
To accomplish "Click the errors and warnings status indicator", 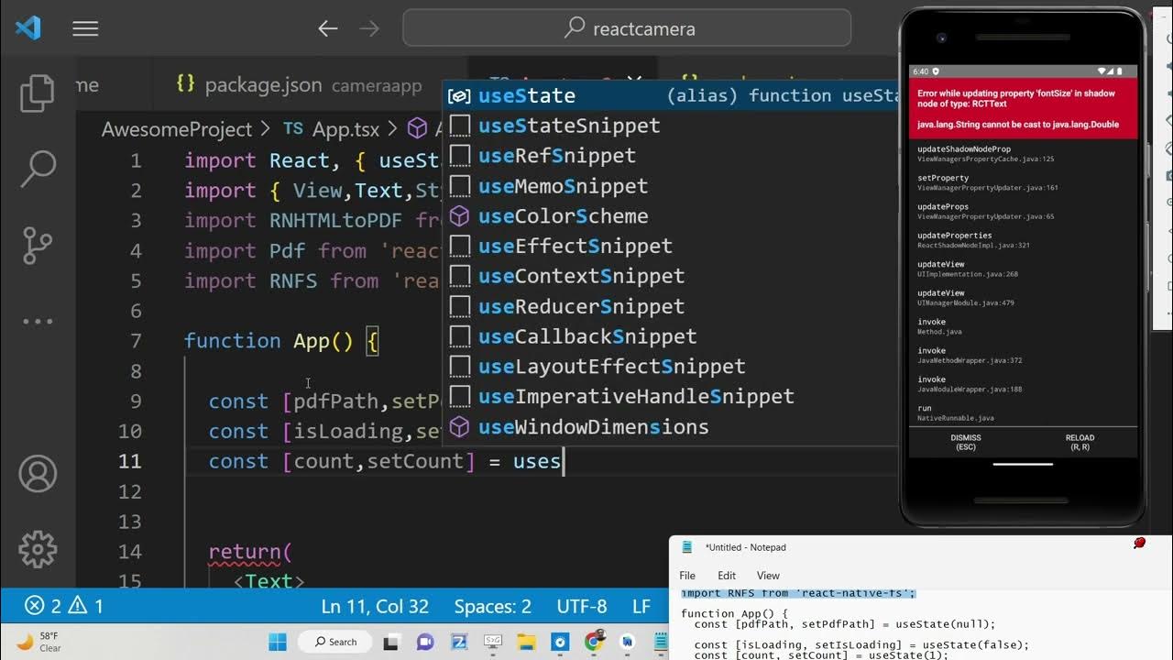I will click(x=64, y=606).
